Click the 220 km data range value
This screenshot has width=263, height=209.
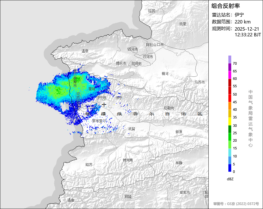click(x=242, y=22)
